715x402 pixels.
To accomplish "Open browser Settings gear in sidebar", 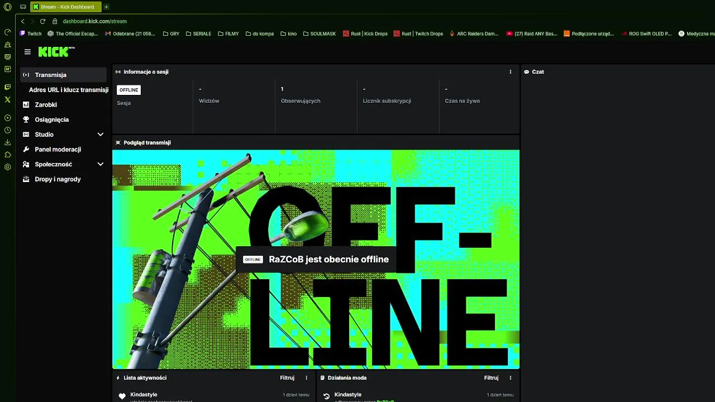I will [x=7, y=167].
